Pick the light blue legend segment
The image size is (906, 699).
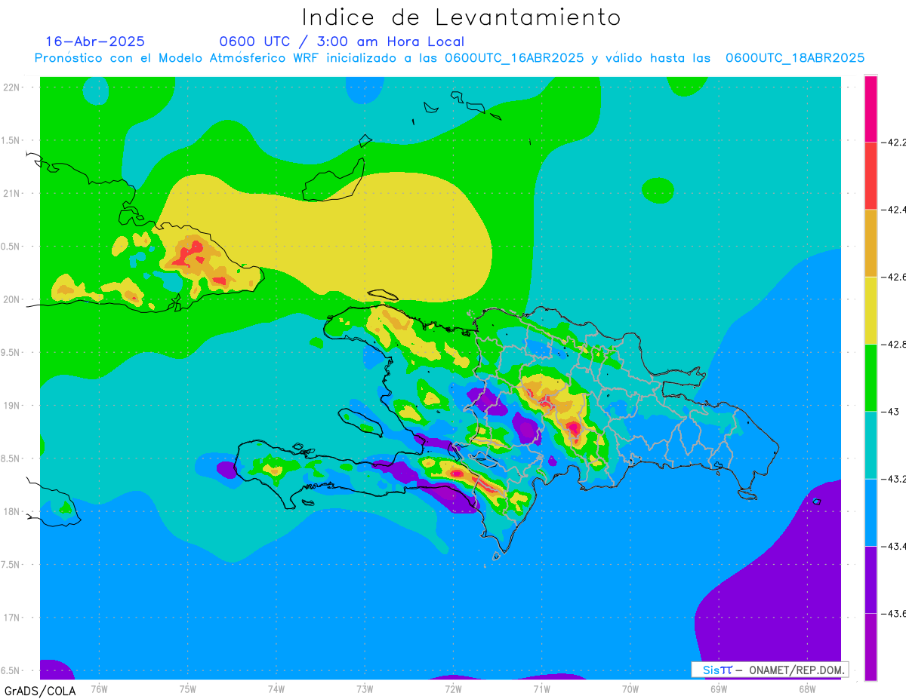[x=871, y=512]
